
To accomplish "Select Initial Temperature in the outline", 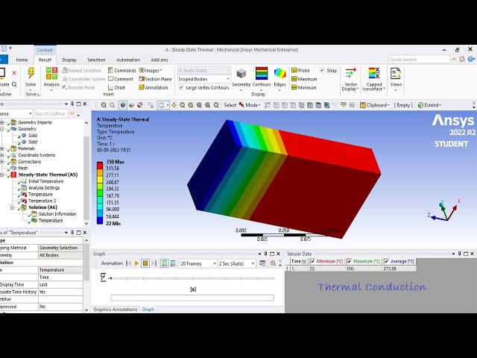I will click(46, 181).
